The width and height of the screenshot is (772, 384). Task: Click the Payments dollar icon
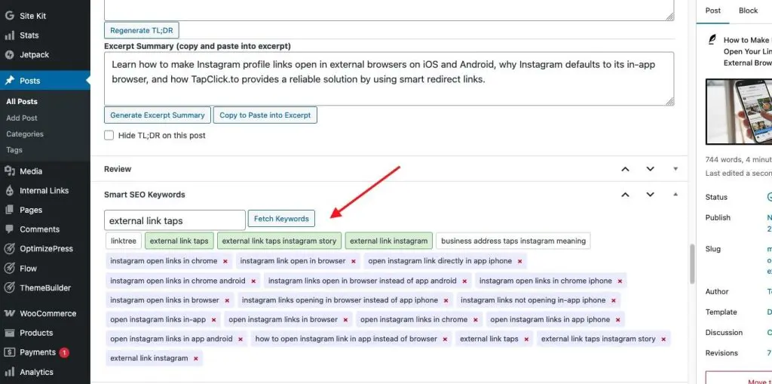[x=9, y=352]
